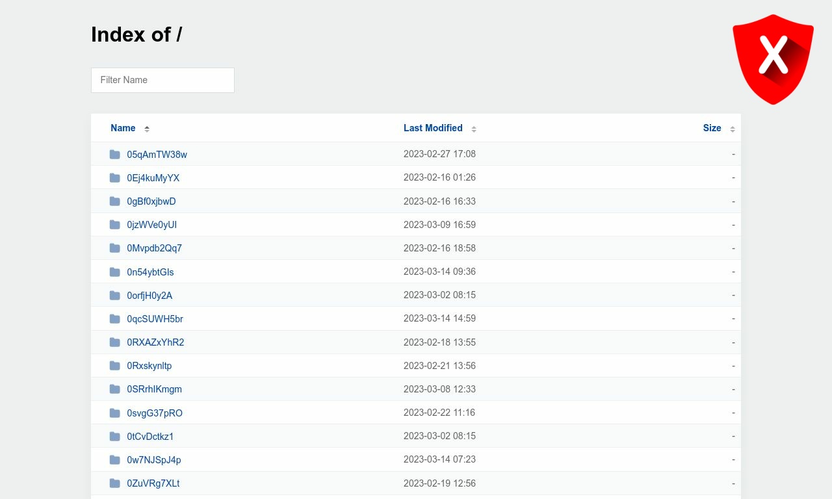Viewport: 832px width, 499px height.
Task: Open the 0Mvpdb2Qq7 folder link
Action: [154, 248]
